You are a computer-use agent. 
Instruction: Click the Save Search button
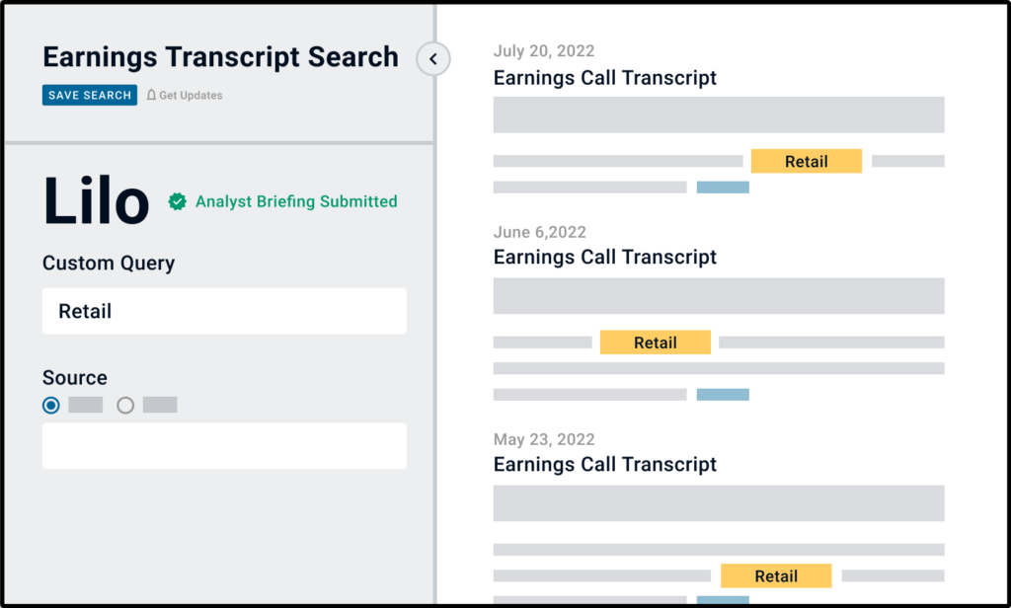point(90,96)
